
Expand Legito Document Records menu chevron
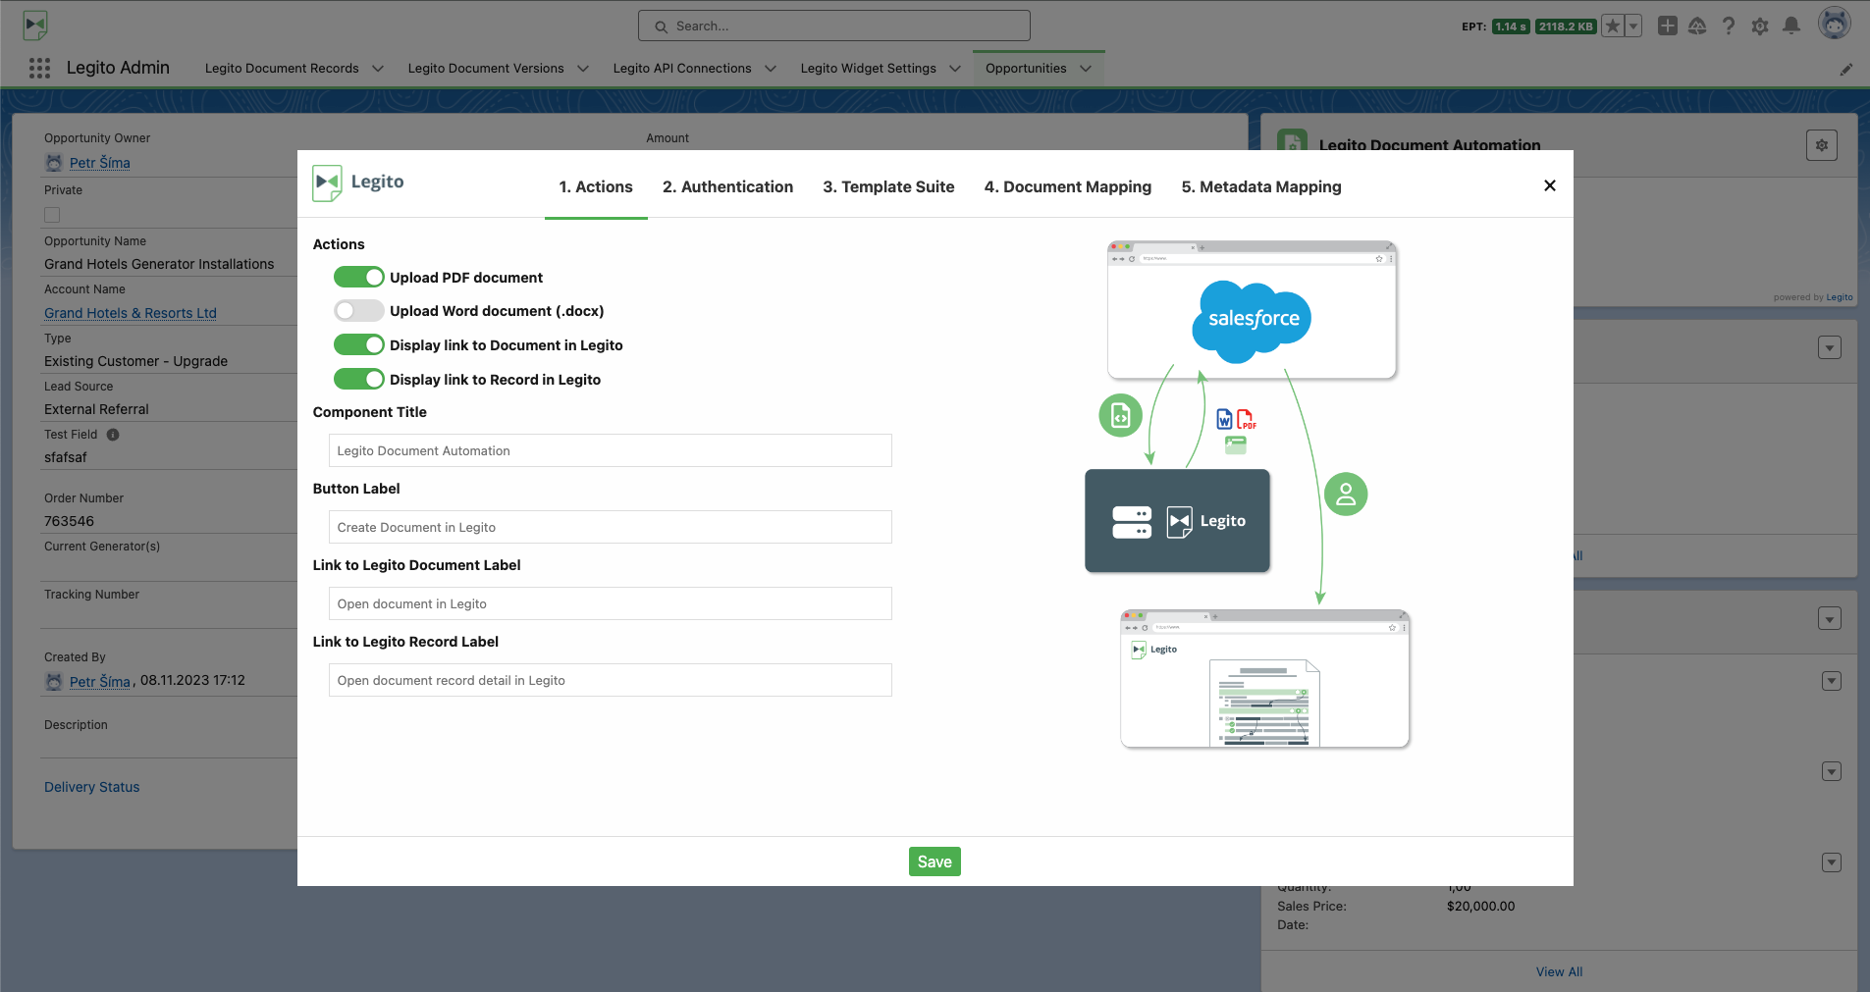(377, 69)
